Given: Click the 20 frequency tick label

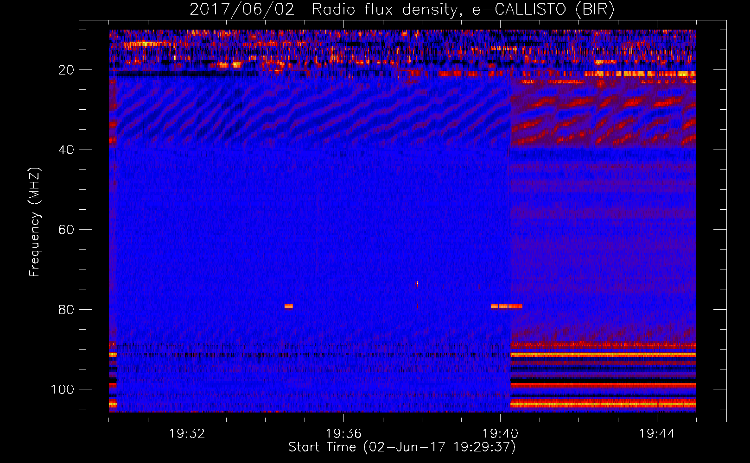Looking at the screenshot, I should tap(67, 70).
